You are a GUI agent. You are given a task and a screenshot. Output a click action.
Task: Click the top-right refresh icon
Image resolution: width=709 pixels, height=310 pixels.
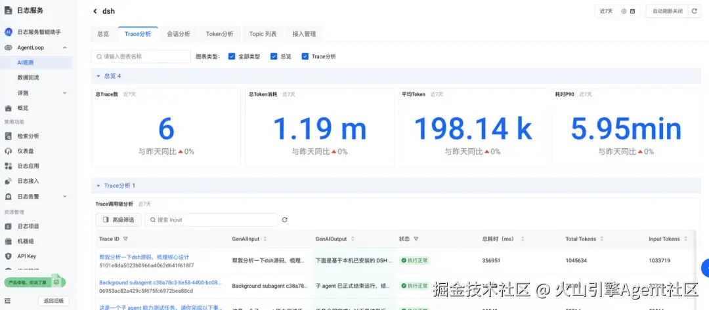click(x=695, y=11)
